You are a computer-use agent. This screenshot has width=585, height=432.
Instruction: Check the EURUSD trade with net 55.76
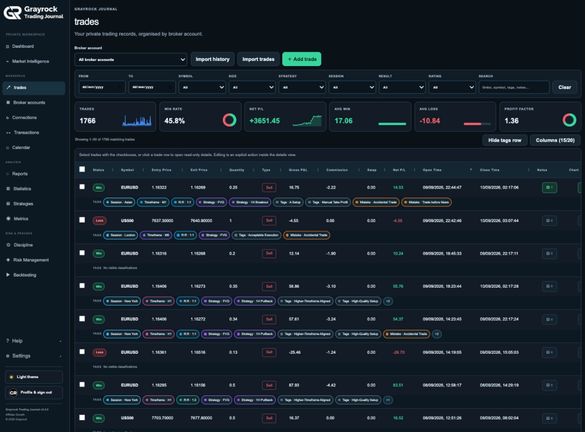point(82,286)
